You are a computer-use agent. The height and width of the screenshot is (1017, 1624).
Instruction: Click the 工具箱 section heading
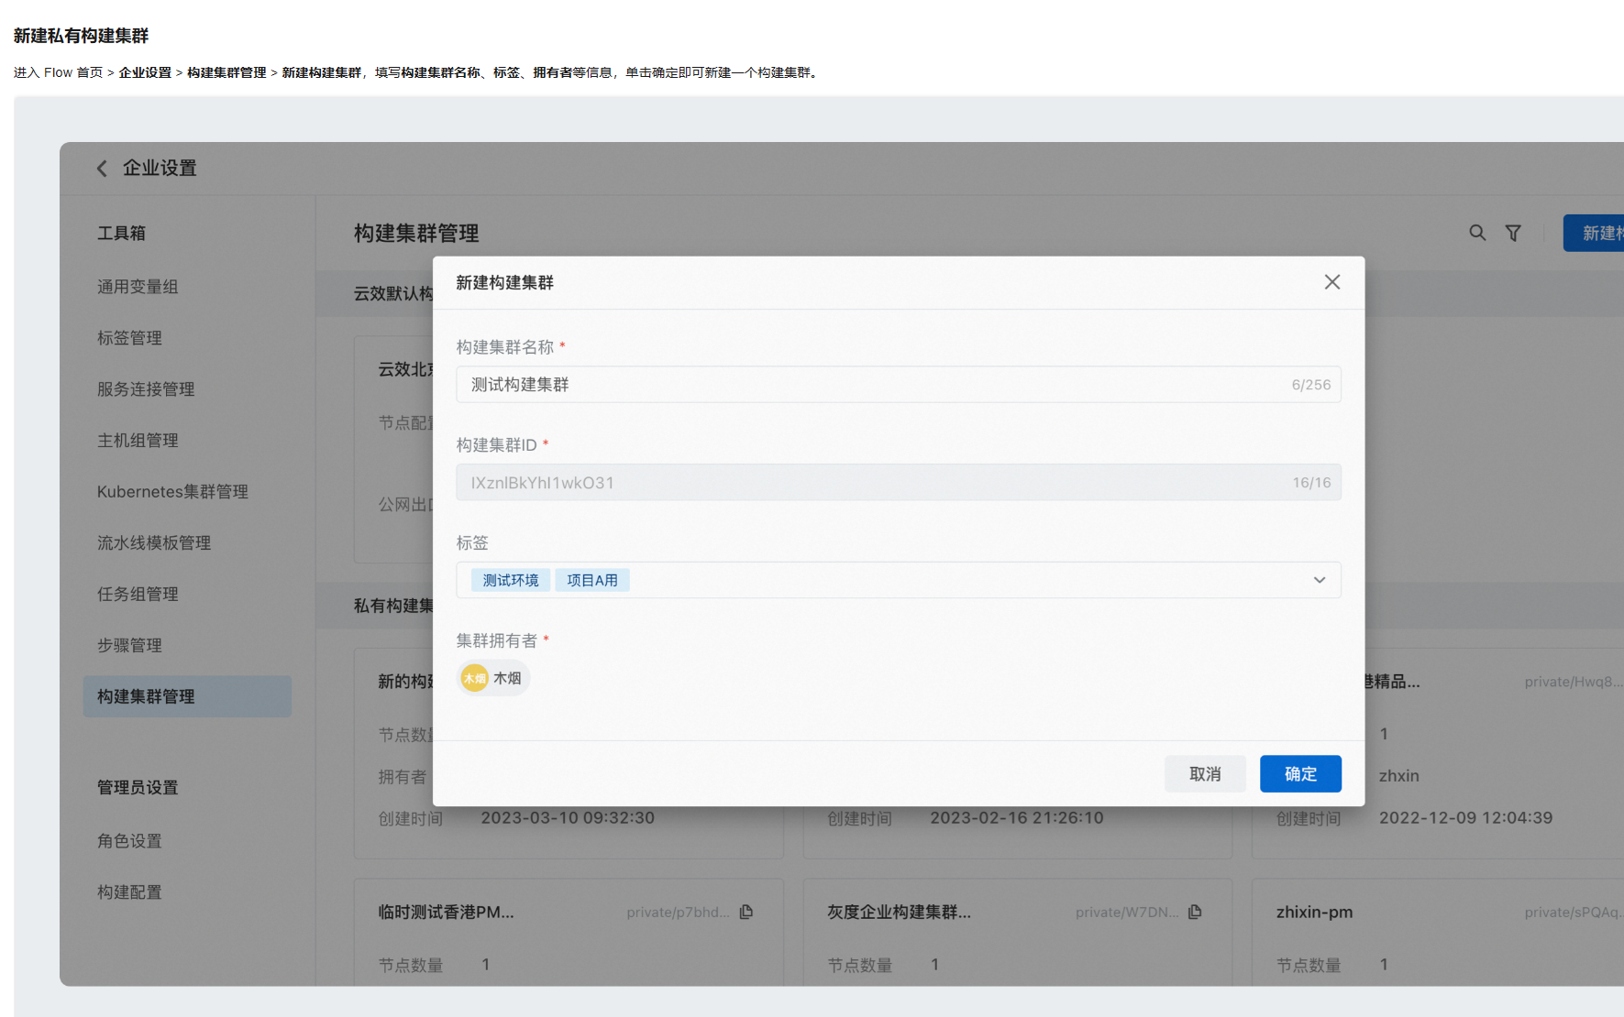coord(121,234)
